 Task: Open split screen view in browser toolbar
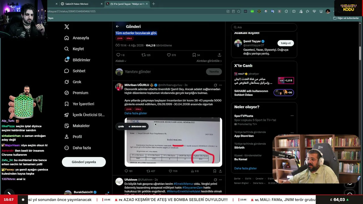pyautogui.click(x=294, y=11)
